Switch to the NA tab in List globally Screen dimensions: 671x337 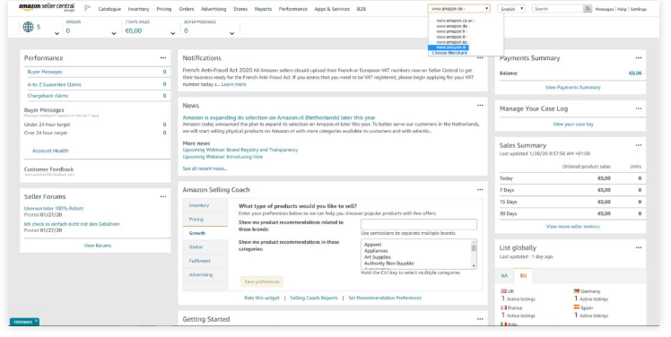pyautogui.click(x=504, y=276)
